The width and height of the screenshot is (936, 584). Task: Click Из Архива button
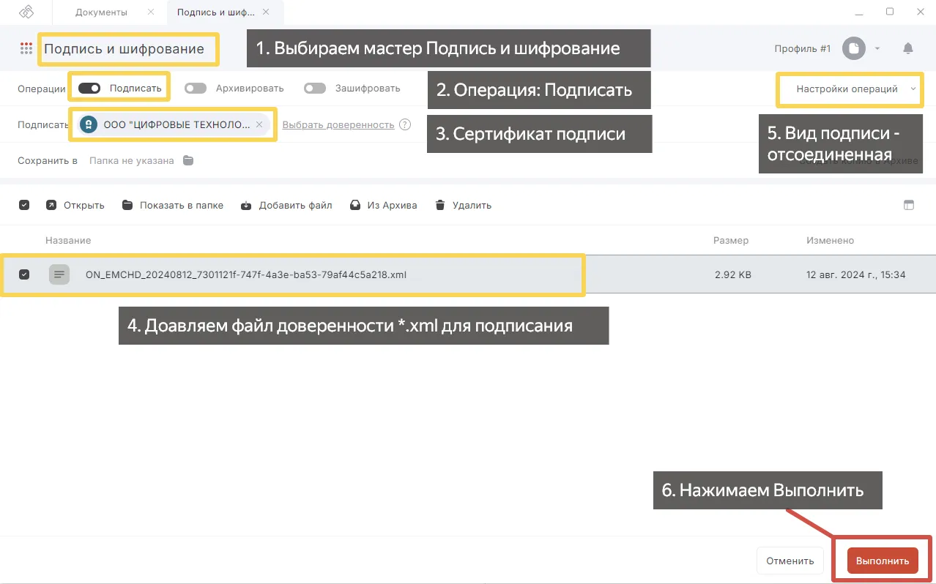point(383,205)
